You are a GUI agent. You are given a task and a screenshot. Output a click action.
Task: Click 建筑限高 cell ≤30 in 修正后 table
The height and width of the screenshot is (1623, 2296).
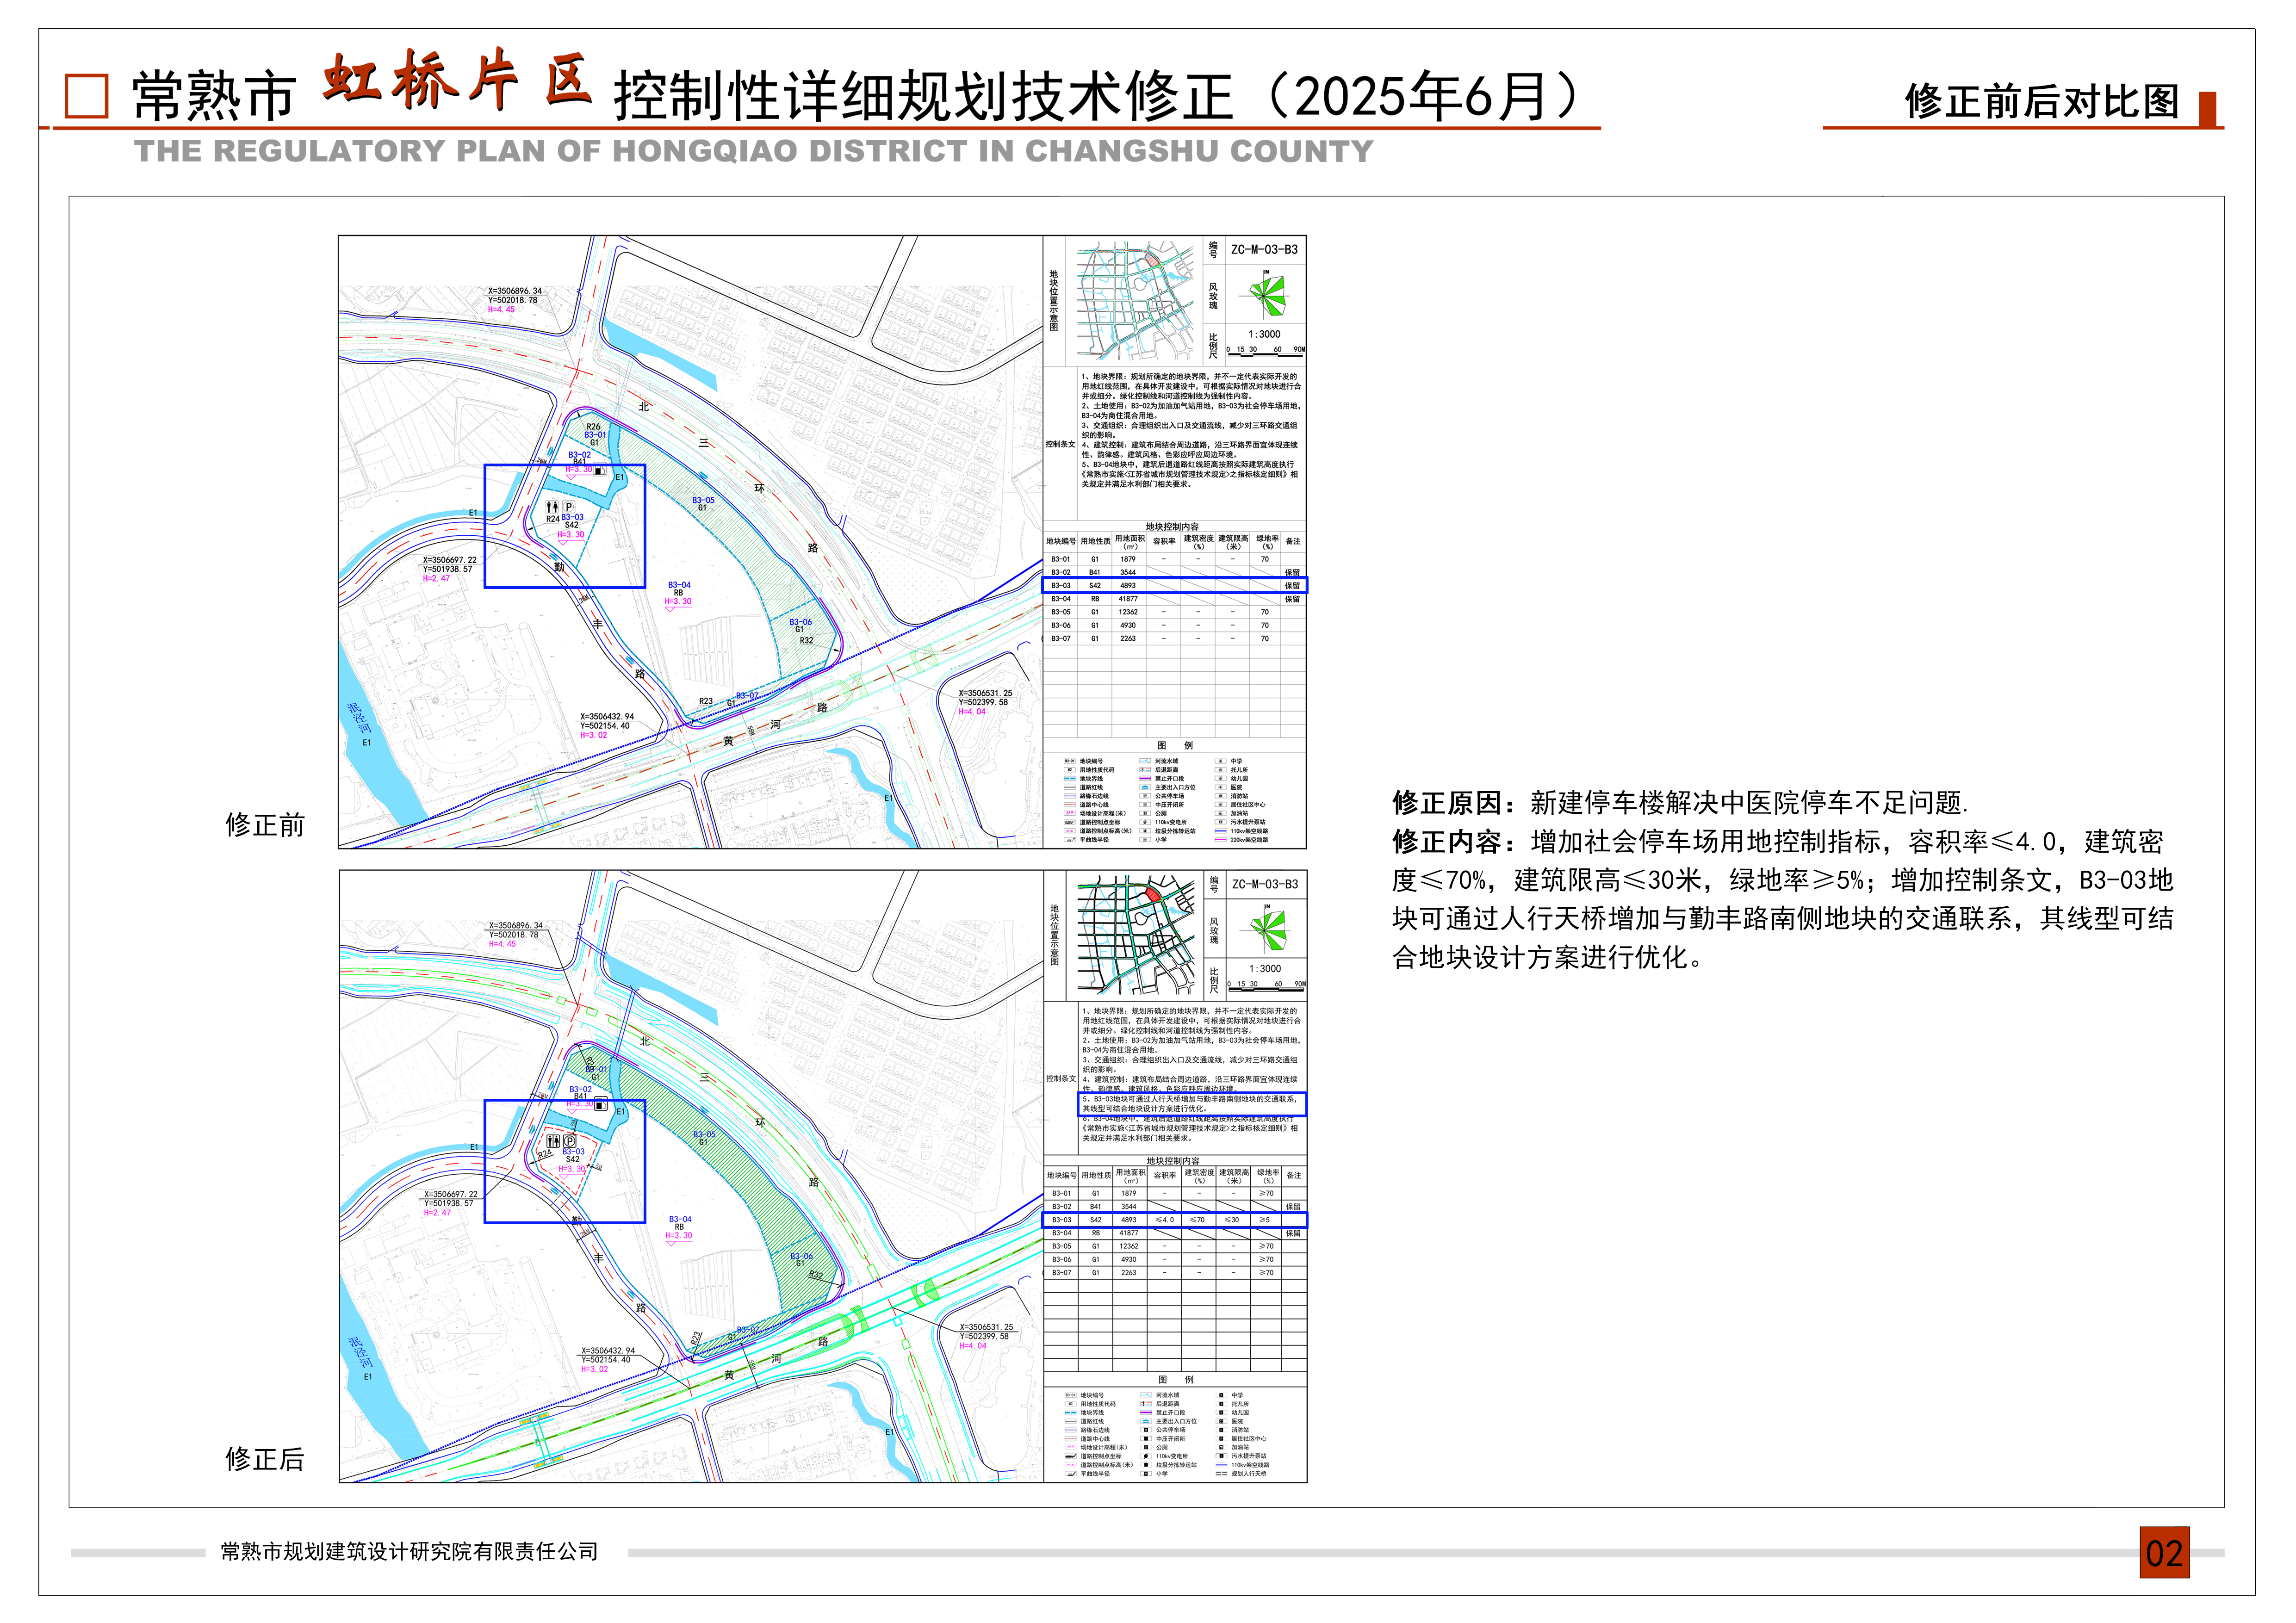(x=1232, y=1220)
